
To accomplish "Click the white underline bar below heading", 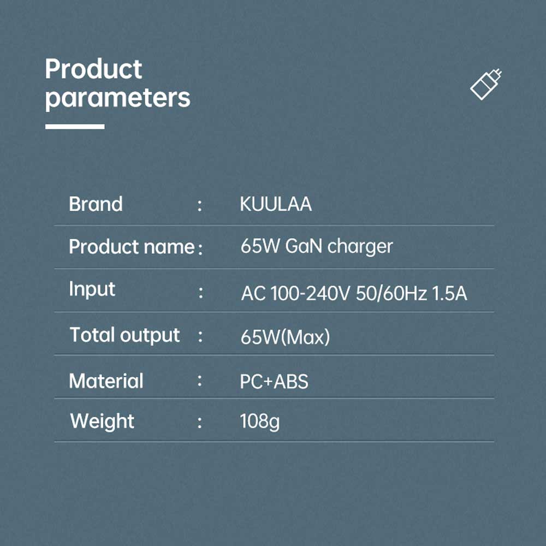I will point(75,127).
